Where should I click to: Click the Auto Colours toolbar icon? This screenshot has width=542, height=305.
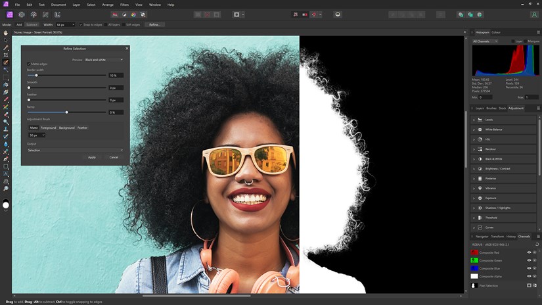[x=133, y=14]
